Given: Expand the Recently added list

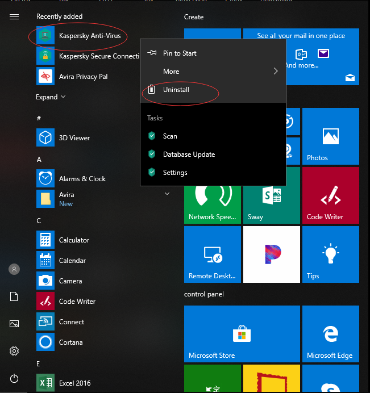Looking at the screenshot, I should click(x=51, y=97).
